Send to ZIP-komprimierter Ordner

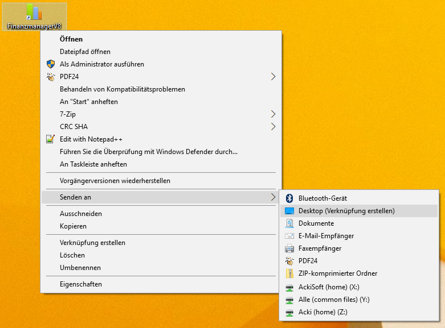tap(359, 273)
